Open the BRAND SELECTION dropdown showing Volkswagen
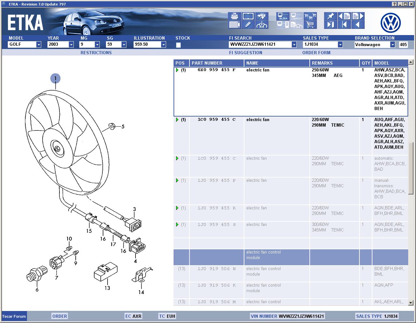This screenshot has height=323, width=416. tap(393, 44)
